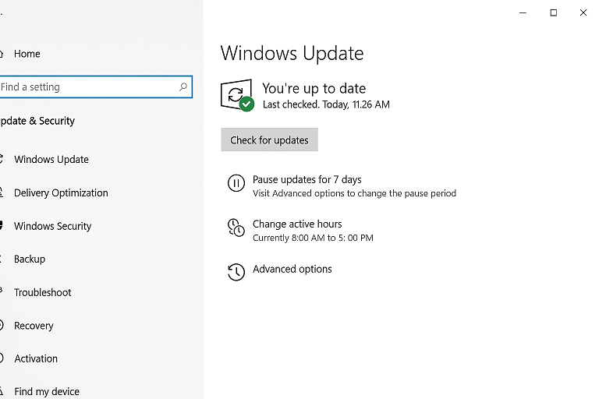Click 'Visit Advanced options to change the pause period'

(354, 193)
